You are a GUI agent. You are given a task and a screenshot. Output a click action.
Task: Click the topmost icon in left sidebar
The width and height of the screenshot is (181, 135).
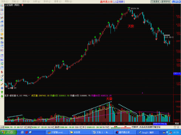[x=2, y=6]
